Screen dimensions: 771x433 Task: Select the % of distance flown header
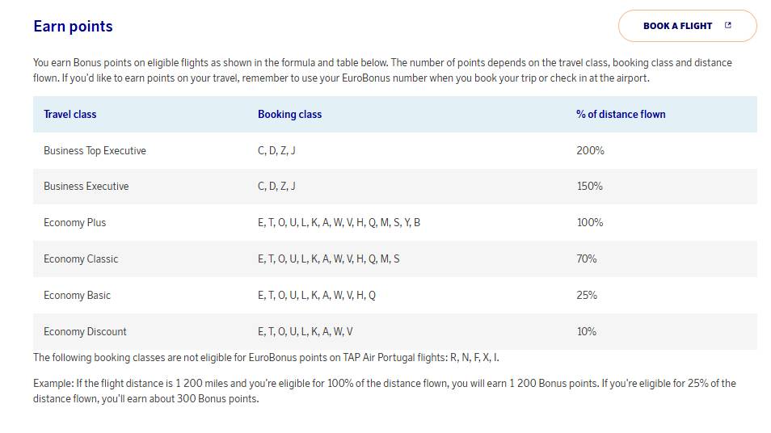[x=621, y=114]
